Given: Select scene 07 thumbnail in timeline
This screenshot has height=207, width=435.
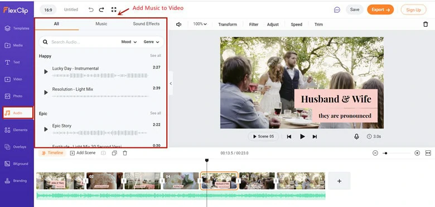Looking at the screenshot, I should (x=301, y=181).
